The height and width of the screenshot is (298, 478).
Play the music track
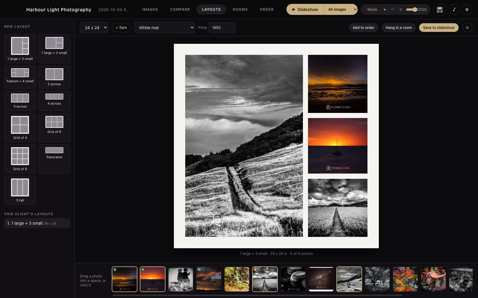point(385,10)
